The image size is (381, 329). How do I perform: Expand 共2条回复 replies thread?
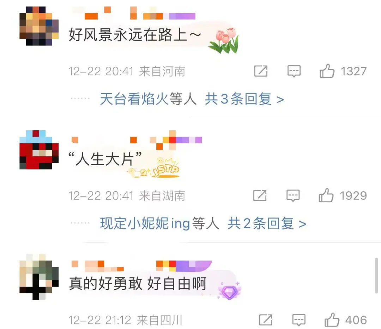coord(267,223)
